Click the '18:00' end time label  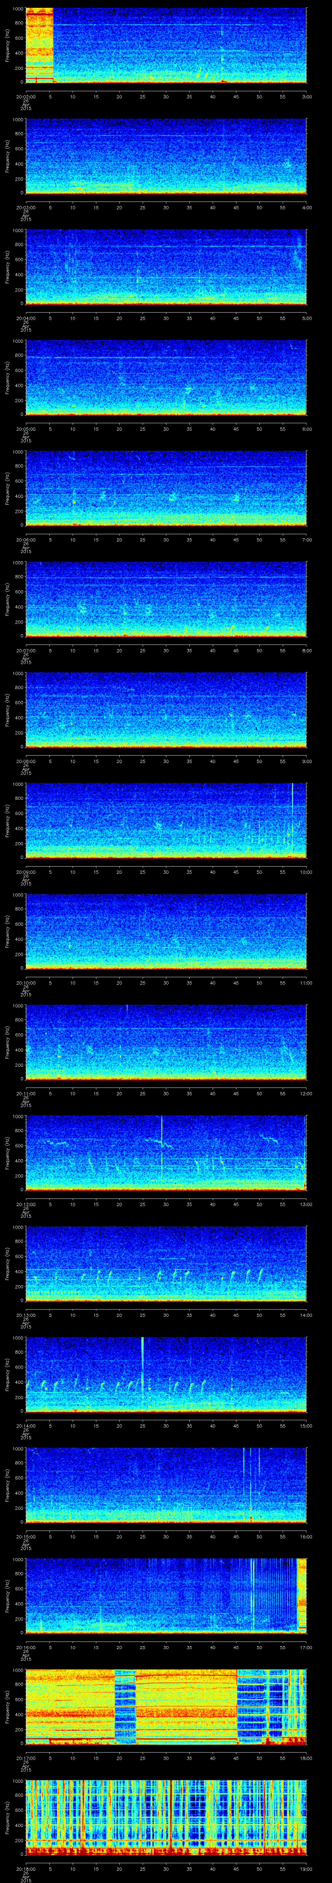[306, 1757]
